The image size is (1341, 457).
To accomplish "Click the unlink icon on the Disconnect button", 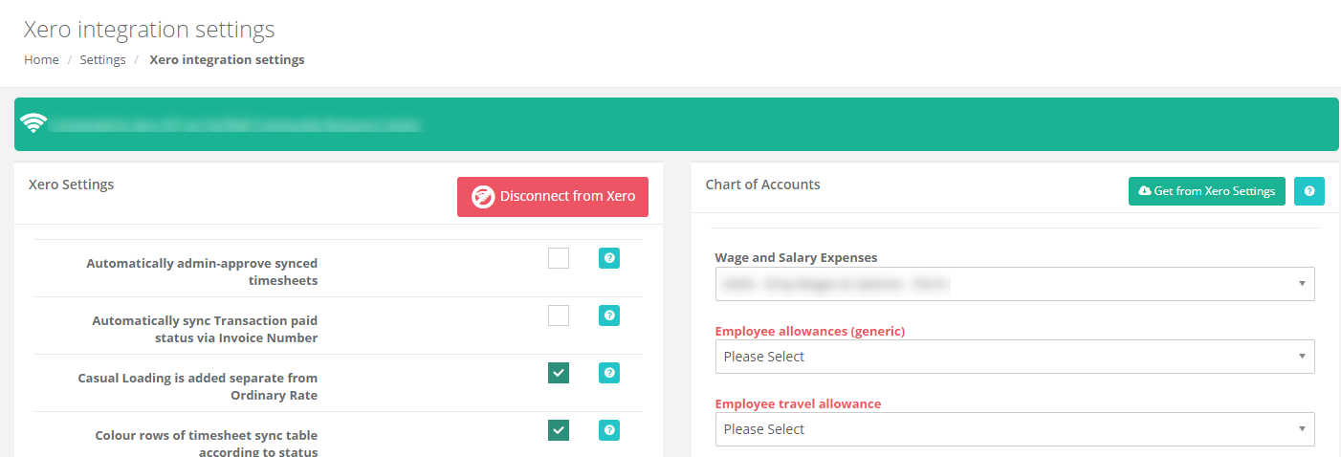I will pos(483,197).
